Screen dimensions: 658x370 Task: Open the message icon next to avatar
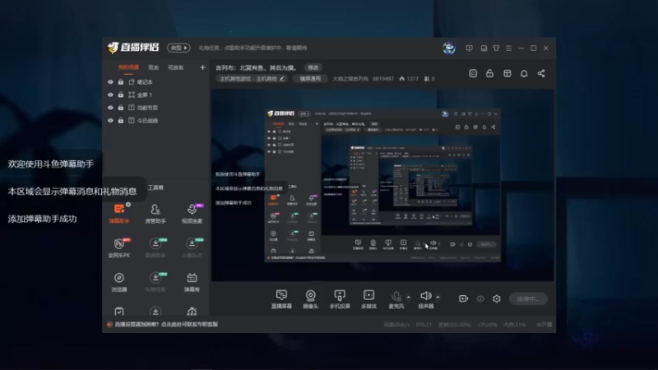(x=469, y=49)
